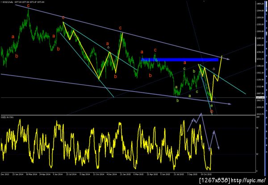
Task: Click the '4 Dec 2014' date label
Action: pyautogui.click(x=112, y=174)
